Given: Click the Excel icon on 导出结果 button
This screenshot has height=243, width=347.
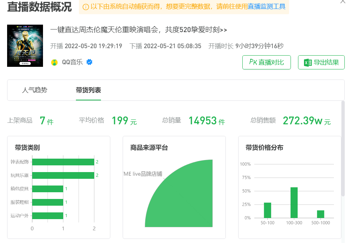Looking at the screenshot, I should click(x=308, y=62).
